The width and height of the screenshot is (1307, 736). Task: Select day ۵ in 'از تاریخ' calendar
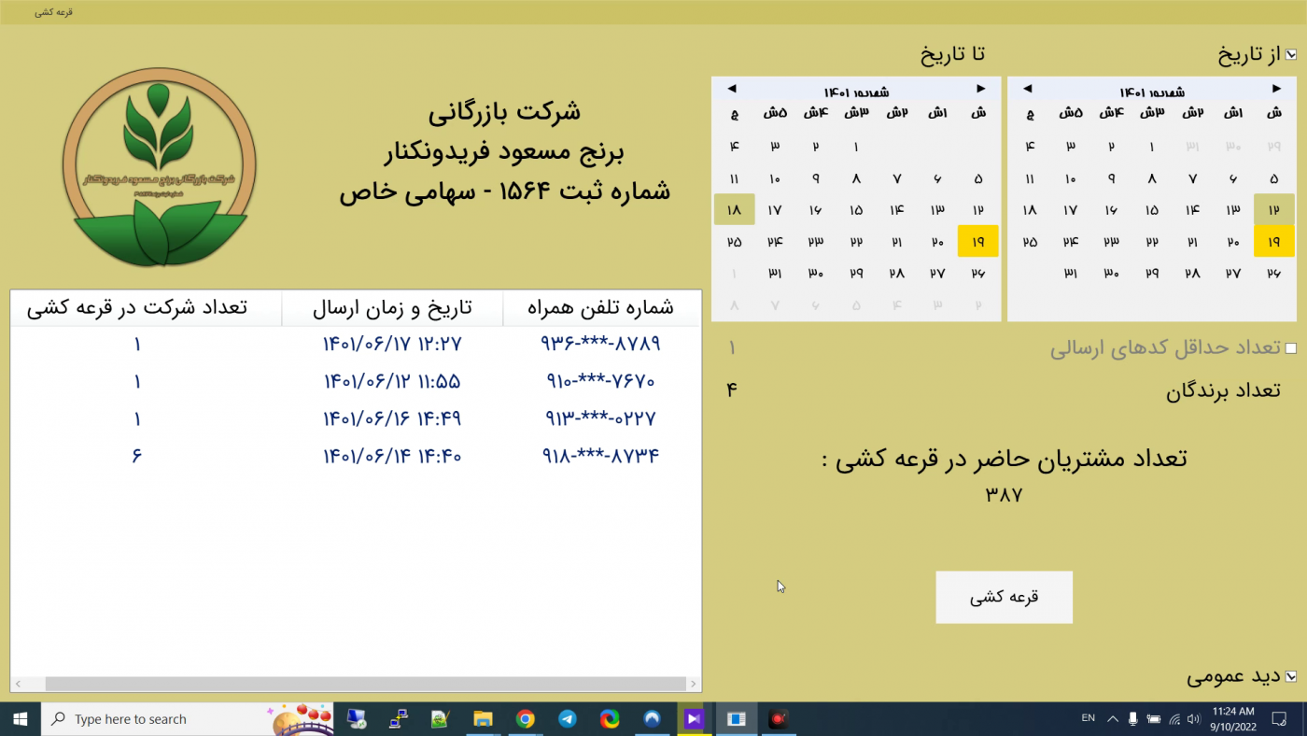pyautogui.click(x=1274, y=178)
